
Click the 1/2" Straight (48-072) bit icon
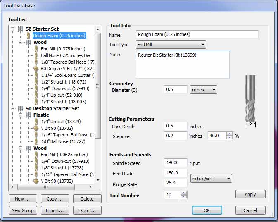point(36,82)
